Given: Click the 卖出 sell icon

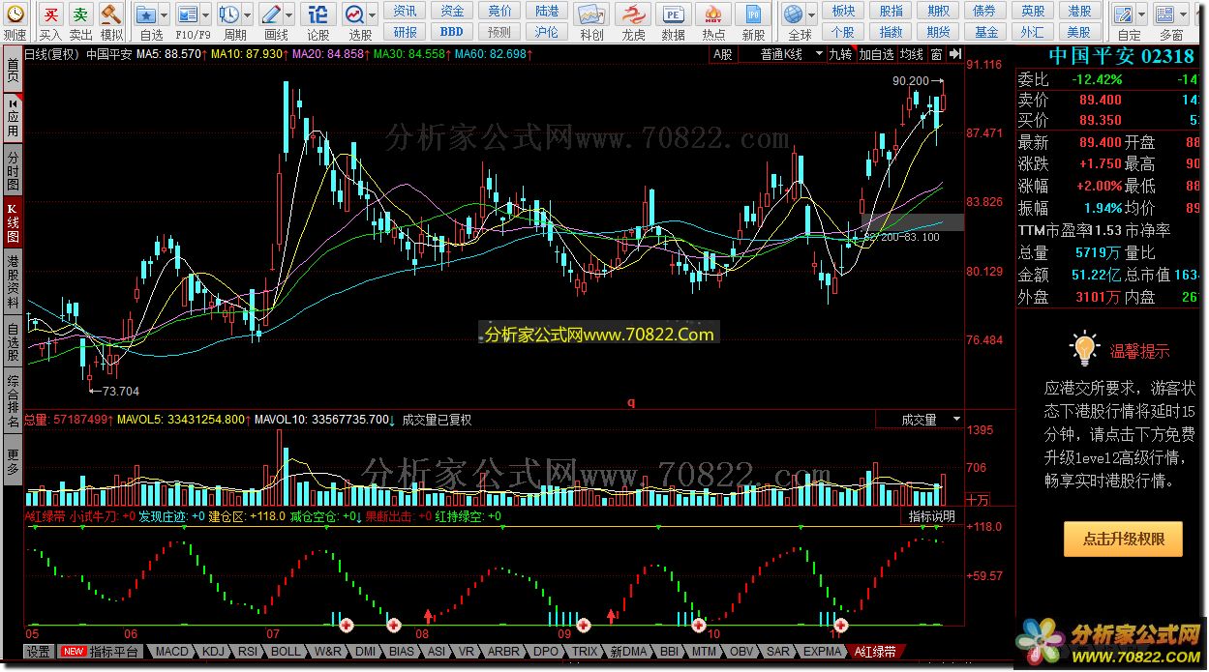Looking at the screenshot, I should 80,15.
